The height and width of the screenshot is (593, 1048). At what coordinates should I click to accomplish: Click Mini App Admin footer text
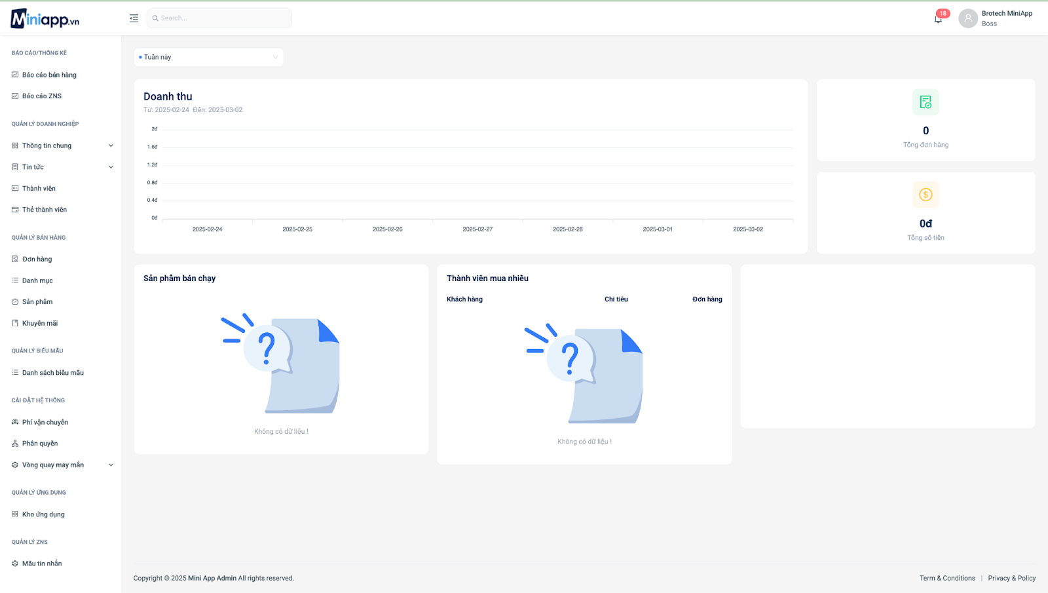212,578
